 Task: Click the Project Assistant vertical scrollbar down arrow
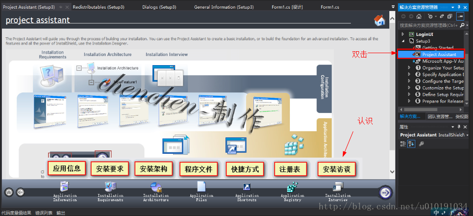tap(392, 171)
